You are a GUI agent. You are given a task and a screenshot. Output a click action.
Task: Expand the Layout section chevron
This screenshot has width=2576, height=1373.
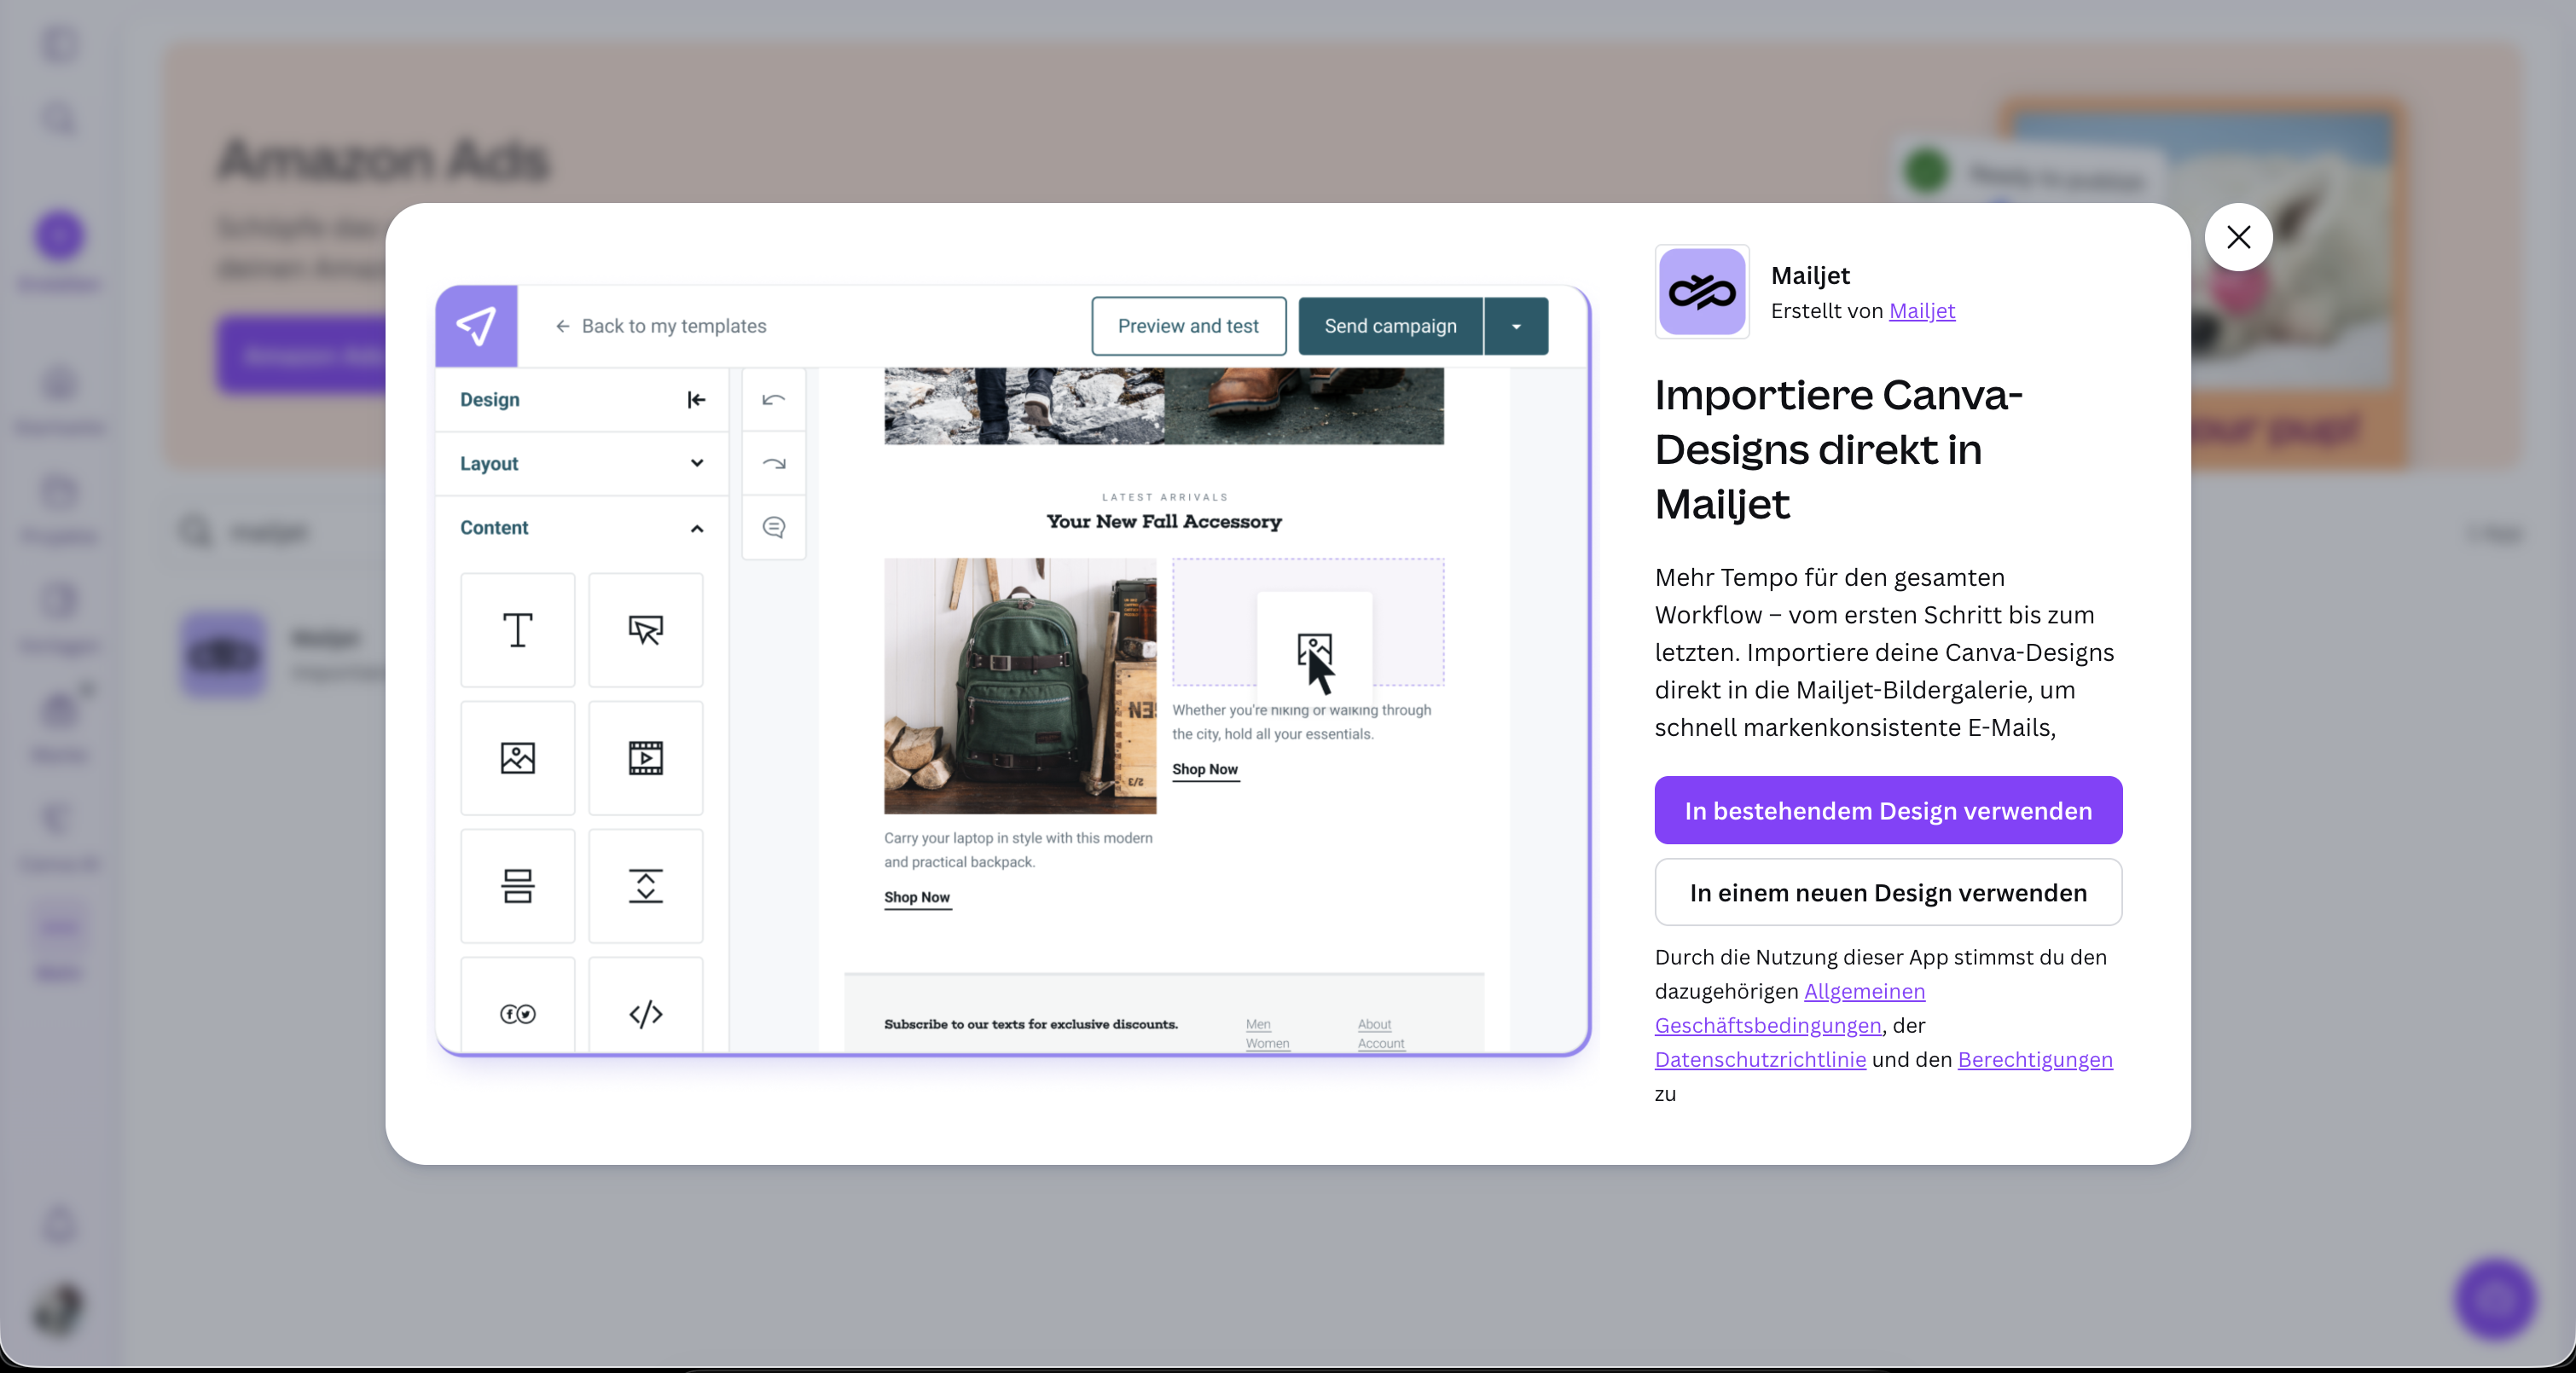697,463
